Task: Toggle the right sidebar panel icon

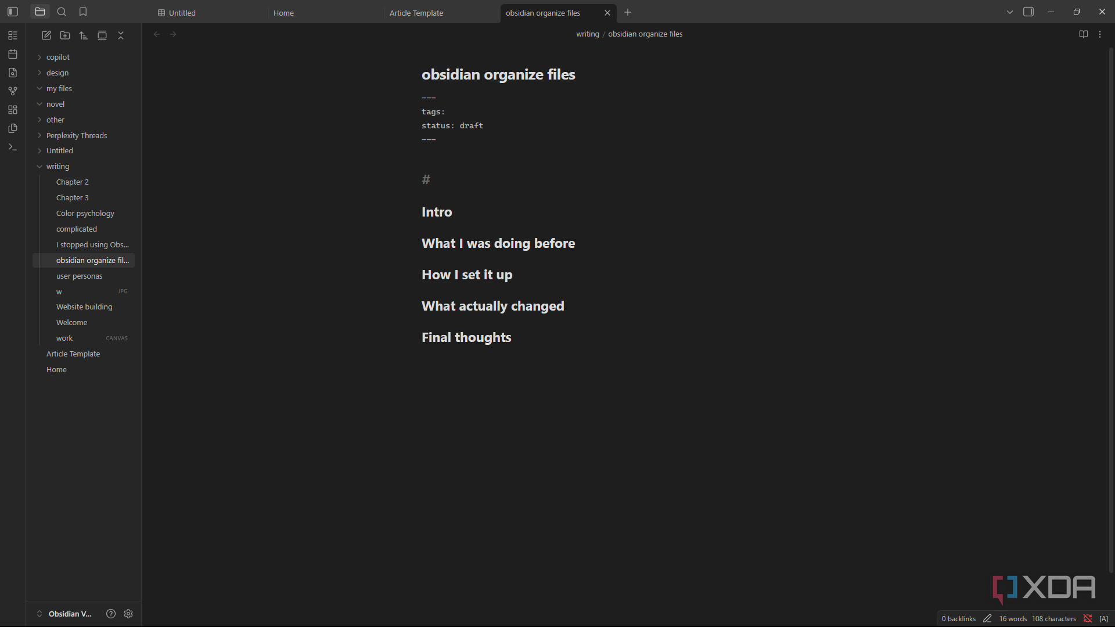Action: point(1028,12)
